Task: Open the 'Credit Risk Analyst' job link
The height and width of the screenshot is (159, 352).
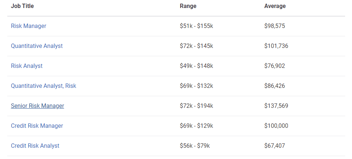Action: point(35,146)
